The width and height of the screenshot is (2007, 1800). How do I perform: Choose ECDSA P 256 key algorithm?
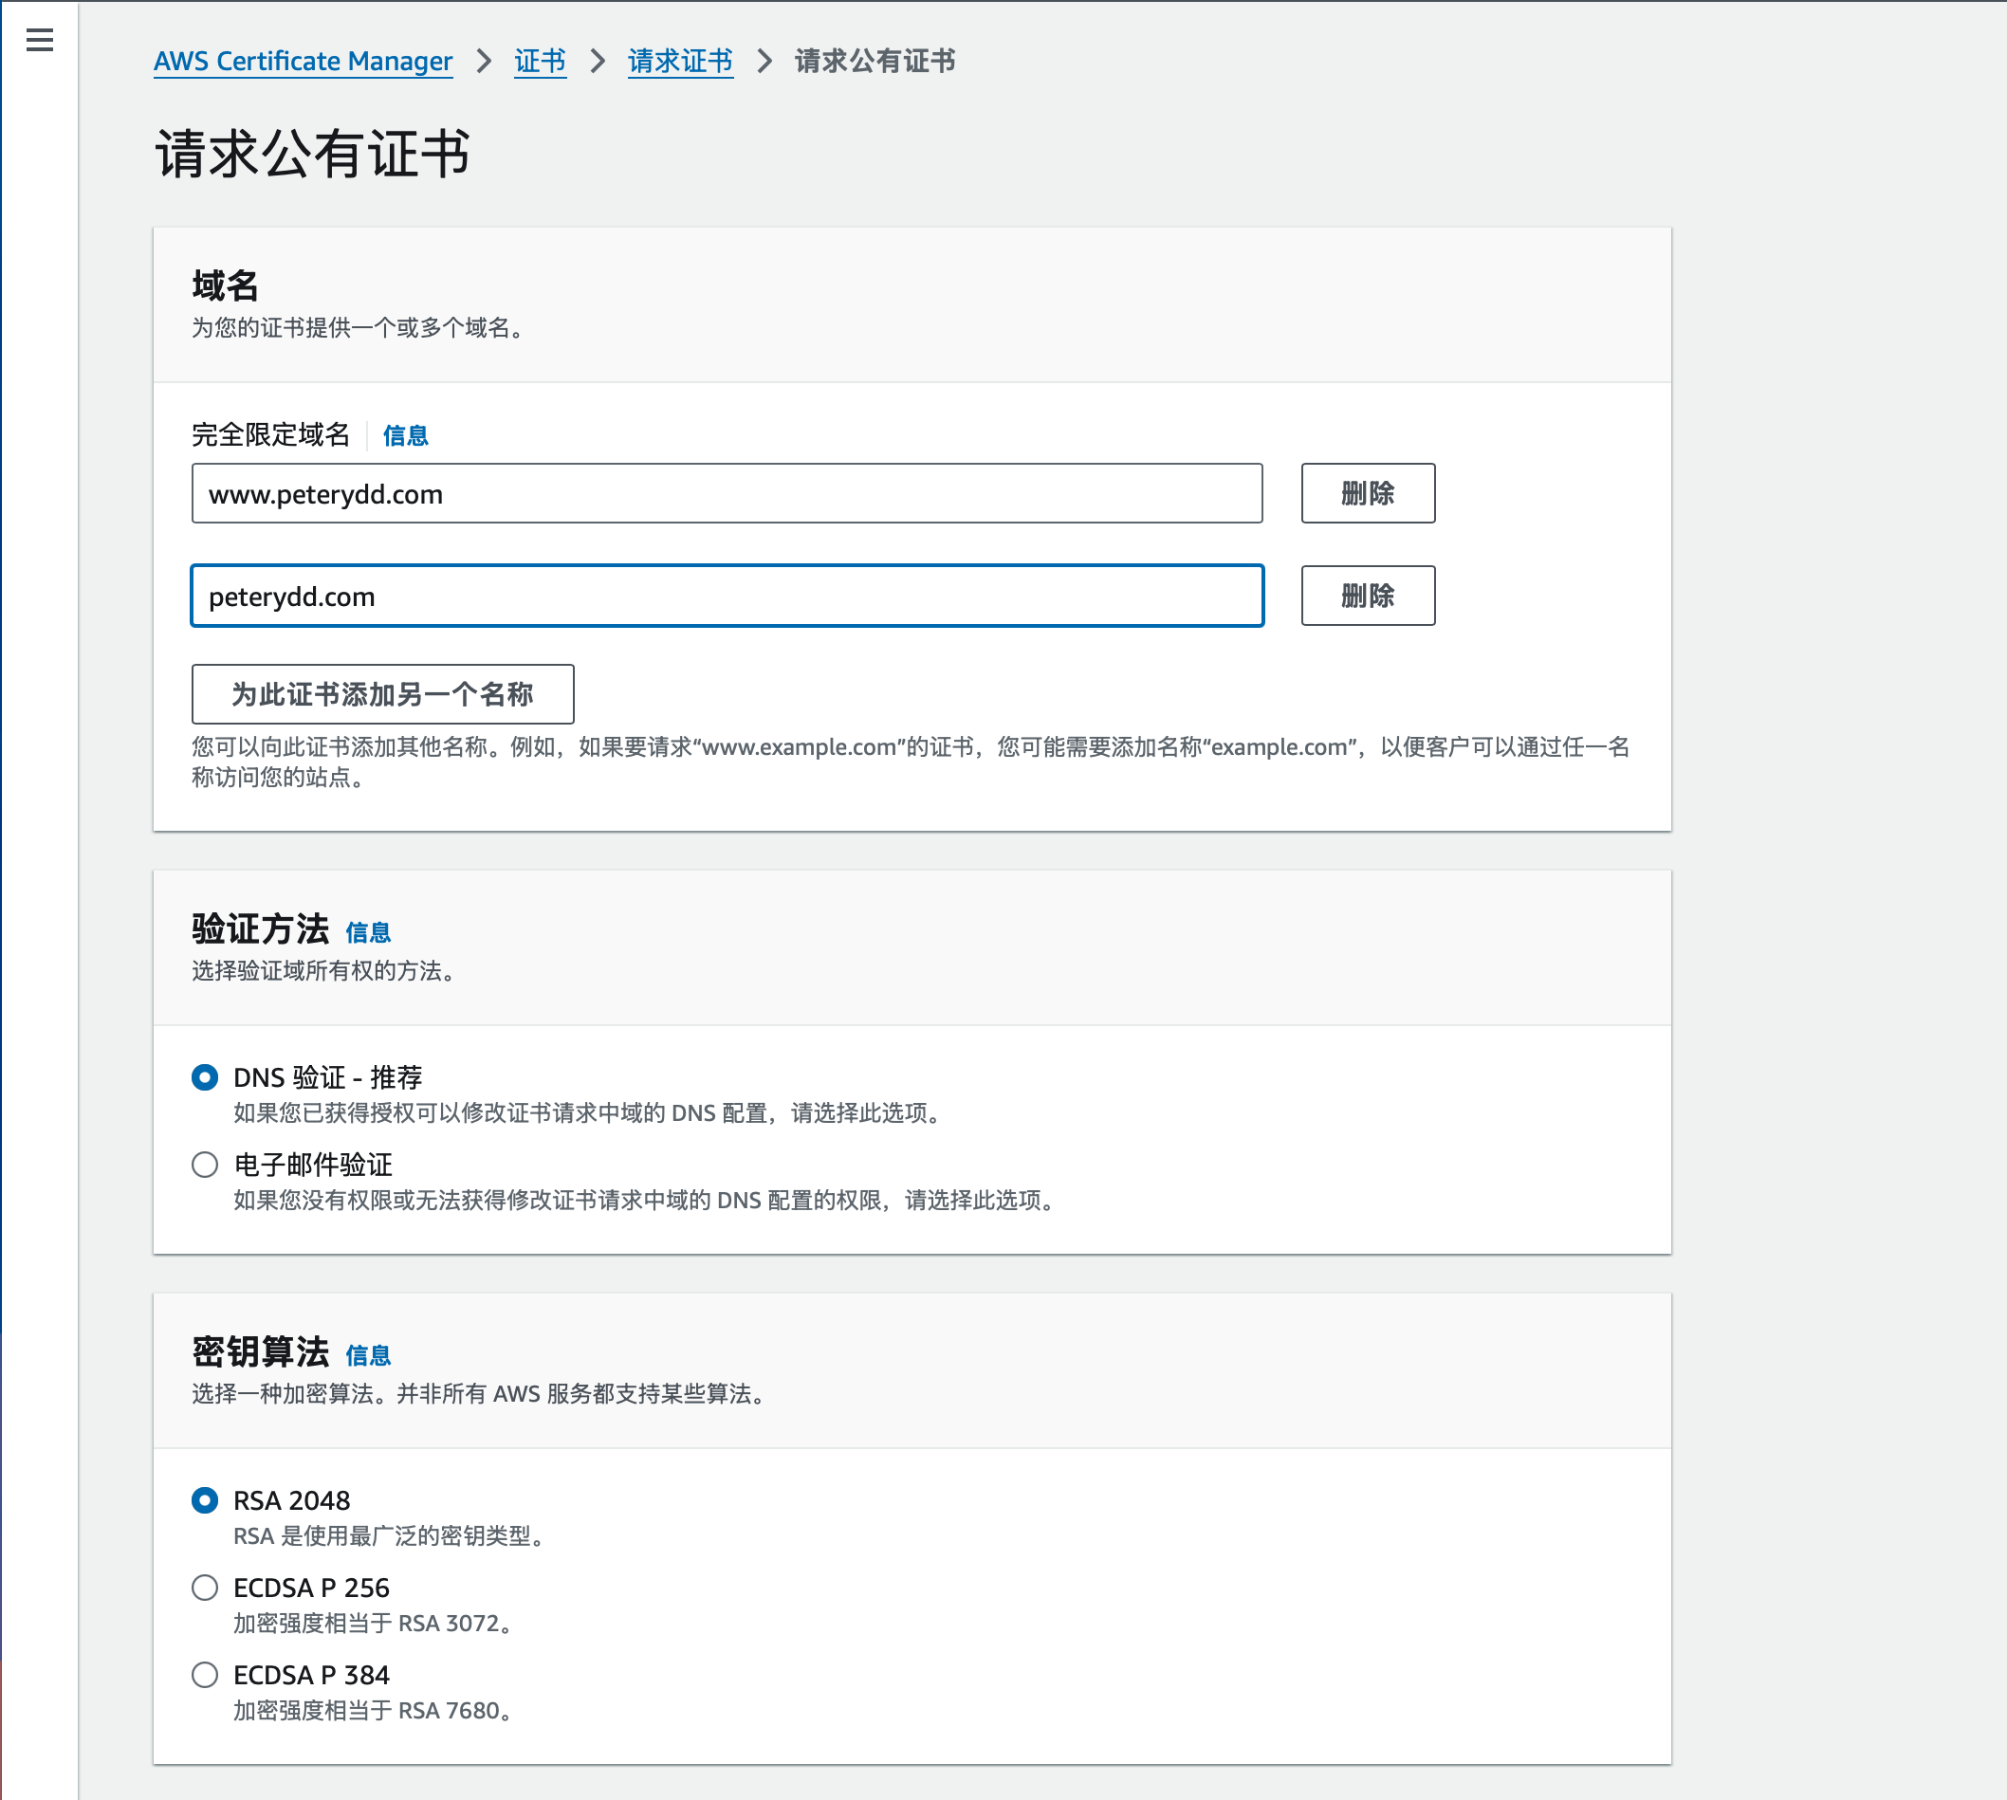click(205, 1588)
